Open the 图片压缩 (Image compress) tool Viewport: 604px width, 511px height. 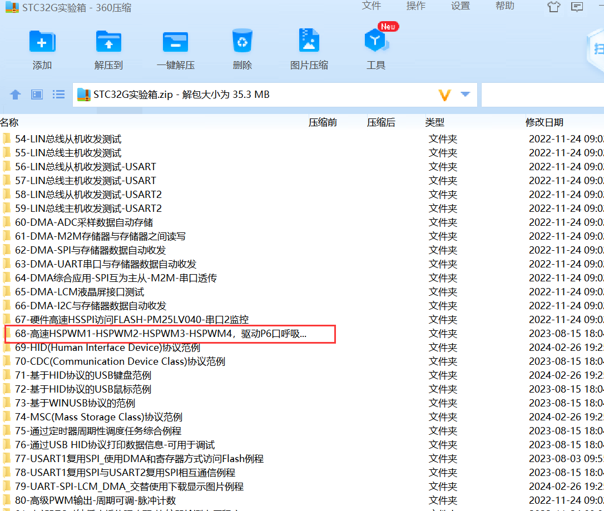[309, 40]
